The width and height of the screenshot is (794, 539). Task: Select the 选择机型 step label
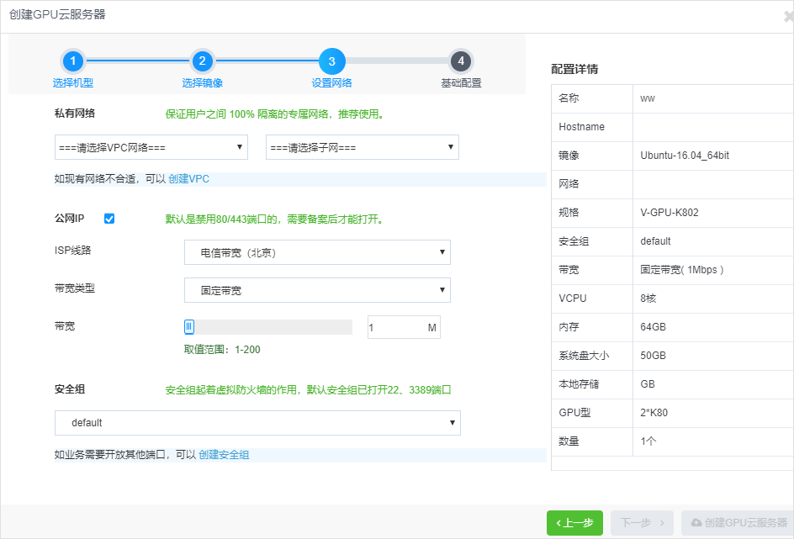pyautogui.click(x=73, y=83)
